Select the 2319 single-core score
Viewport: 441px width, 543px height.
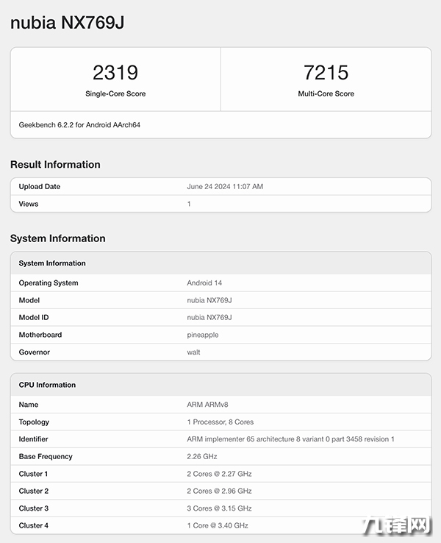tap(115, 73)
